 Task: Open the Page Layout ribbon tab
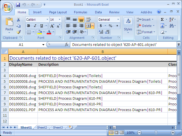point(58,12)
